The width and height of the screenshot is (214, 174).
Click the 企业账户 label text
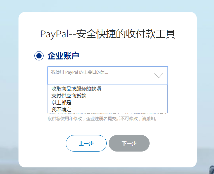pos(63,56)
